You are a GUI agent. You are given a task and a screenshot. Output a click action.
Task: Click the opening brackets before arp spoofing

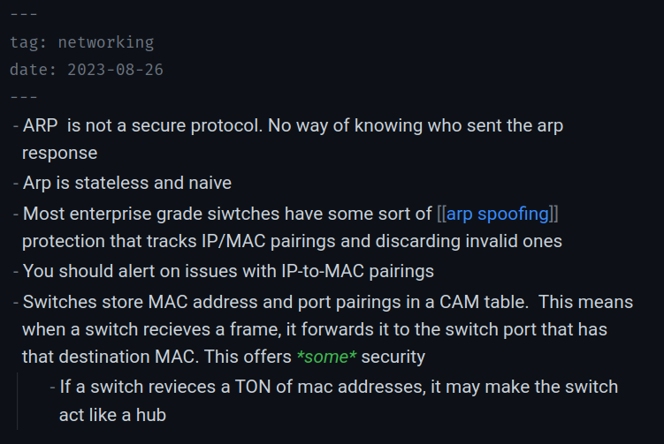click(441, 213)
